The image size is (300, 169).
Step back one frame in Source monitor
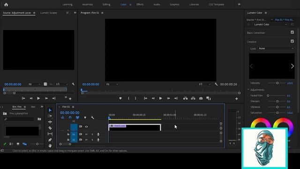click(x=31, y=98)
